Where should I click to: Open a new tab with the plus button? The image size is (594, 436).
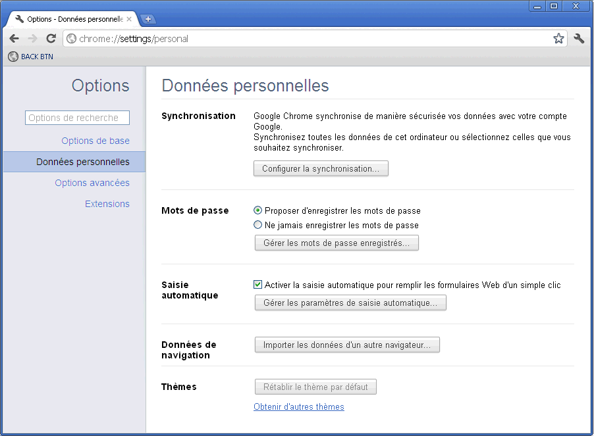pyautogui.click(x=148, y=19)
